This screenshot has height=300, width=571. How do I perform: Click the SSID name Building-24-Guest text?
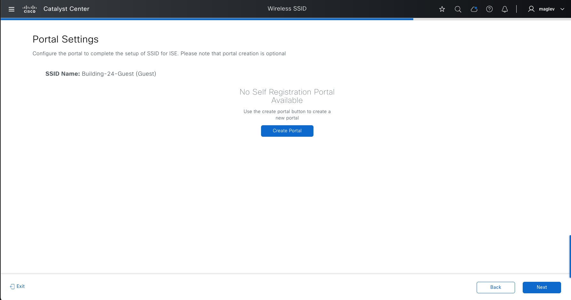point(119,74)
